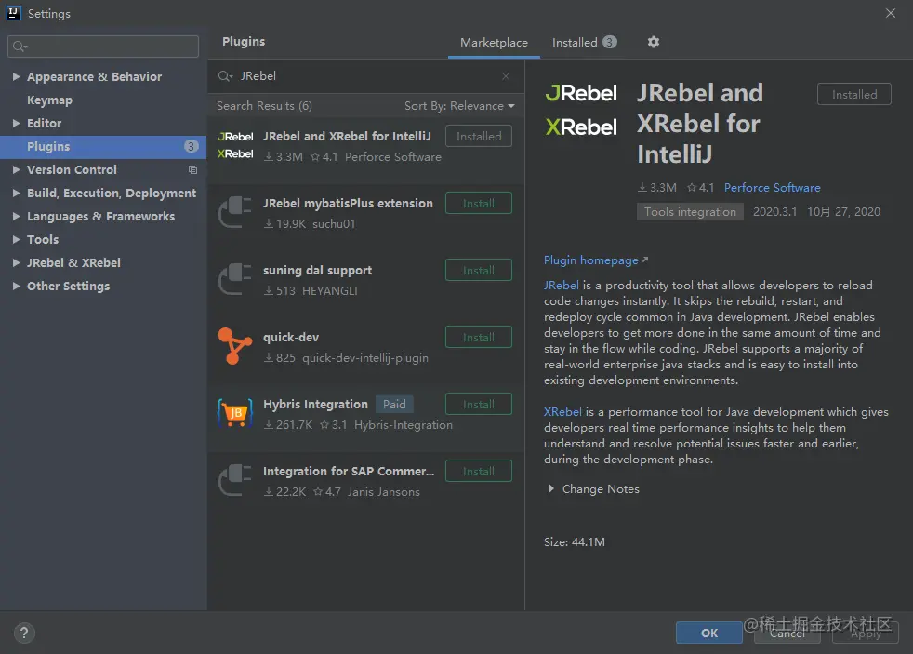The image size is (913, 654).
Task: Install JRebel mybatisPlus extension
Action: tap(479, 203)
